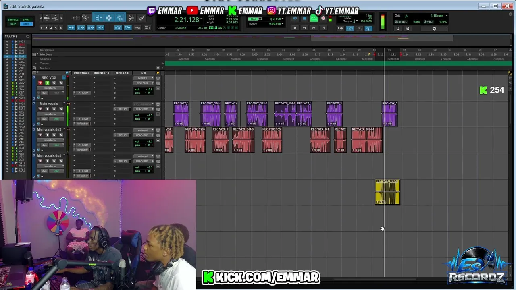Enable Shuffle edit mode

[x=13, y=19]
